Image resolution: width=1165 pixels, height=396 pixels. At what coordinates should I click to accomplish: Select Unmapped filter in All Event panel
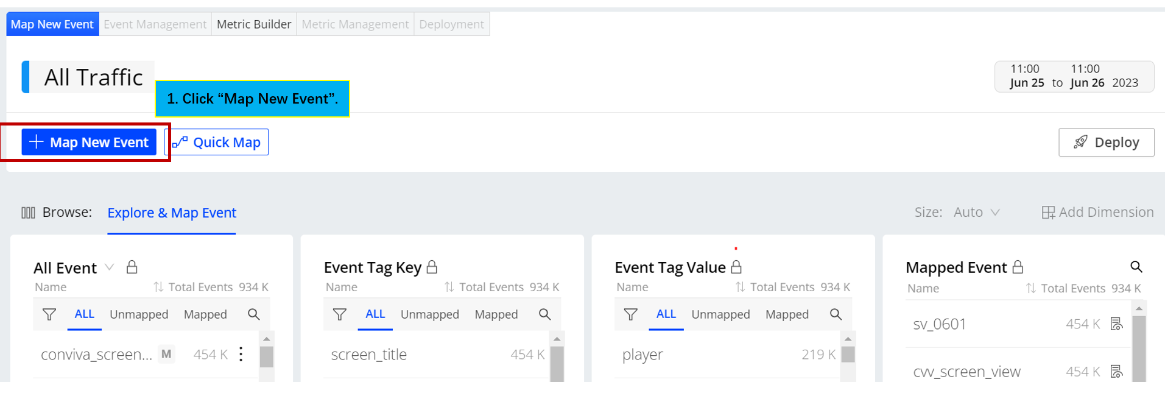(x=139, y=314)
